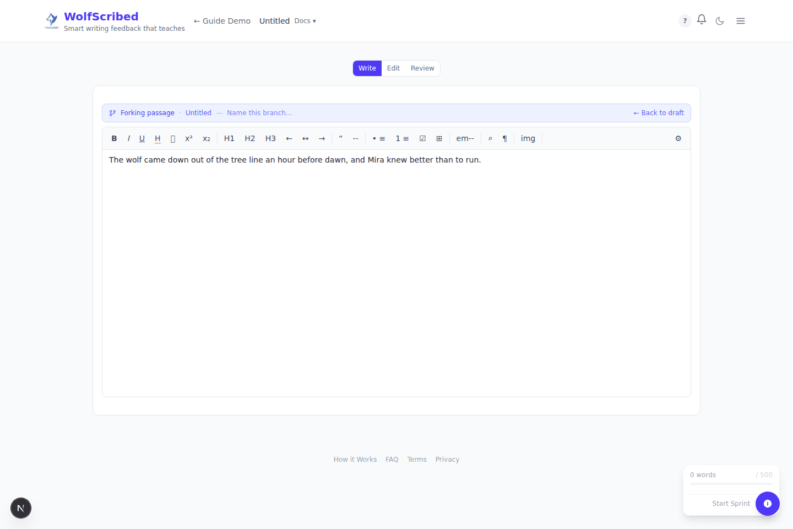Apply subscript x₂ formatting
Viewport: 793px width, 529px height.
pos(207,138)
